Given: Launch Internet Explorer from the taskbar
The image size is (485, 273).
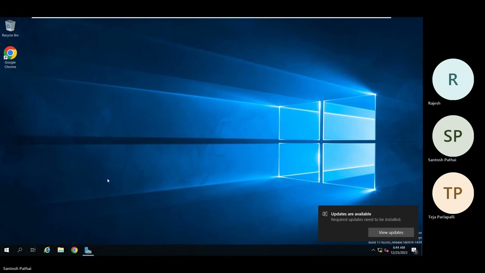Looking at the screenshot, I should point(47,250).
